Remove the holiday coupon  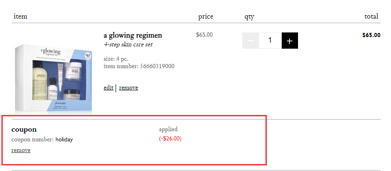point(21,150)
